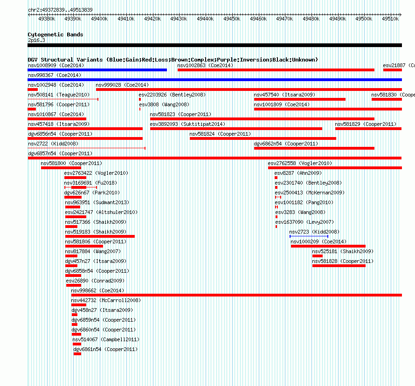Select esv8287 (Ahn2009) variant label
The height and width of the screenshot is (386, 415).
pos(298,173)
